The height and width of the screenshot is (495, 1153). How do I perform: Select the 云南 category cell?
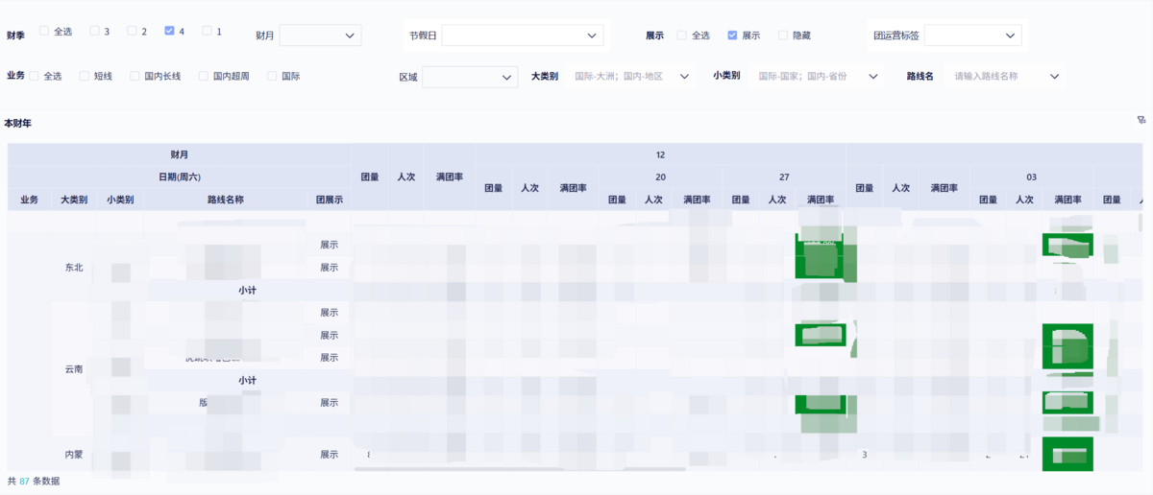click(74, 368)
